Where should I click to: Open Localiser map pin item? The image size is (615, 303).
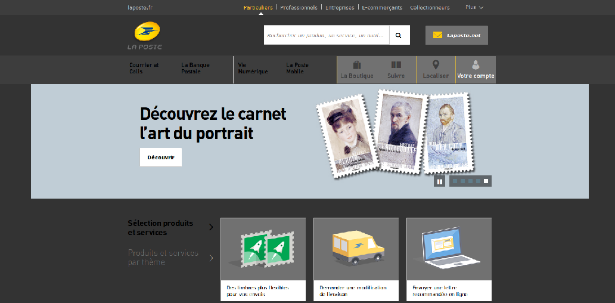coord(436,70)
